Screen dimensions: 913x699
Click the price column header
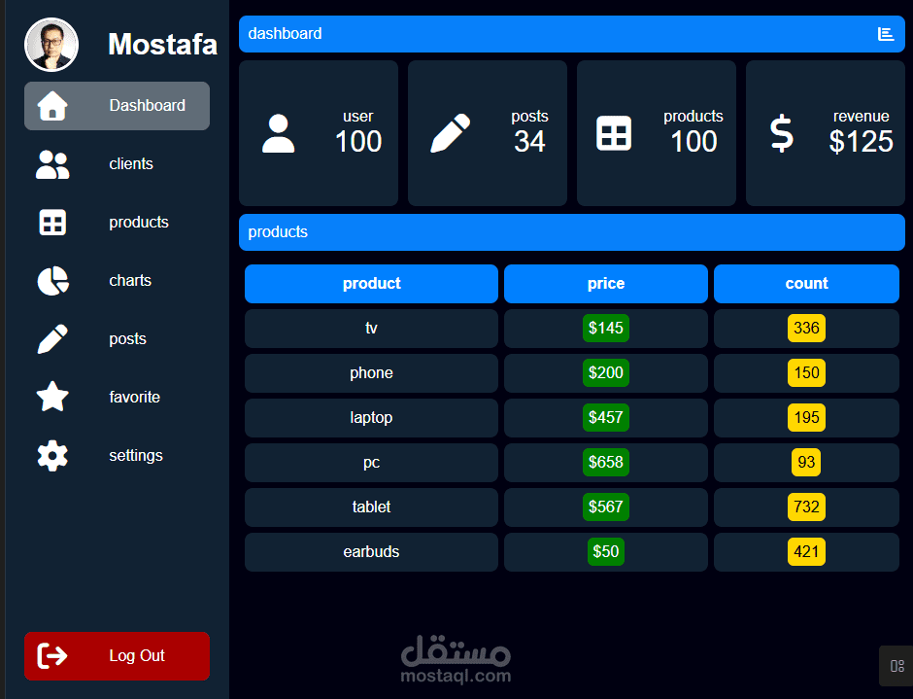[605, 283]
